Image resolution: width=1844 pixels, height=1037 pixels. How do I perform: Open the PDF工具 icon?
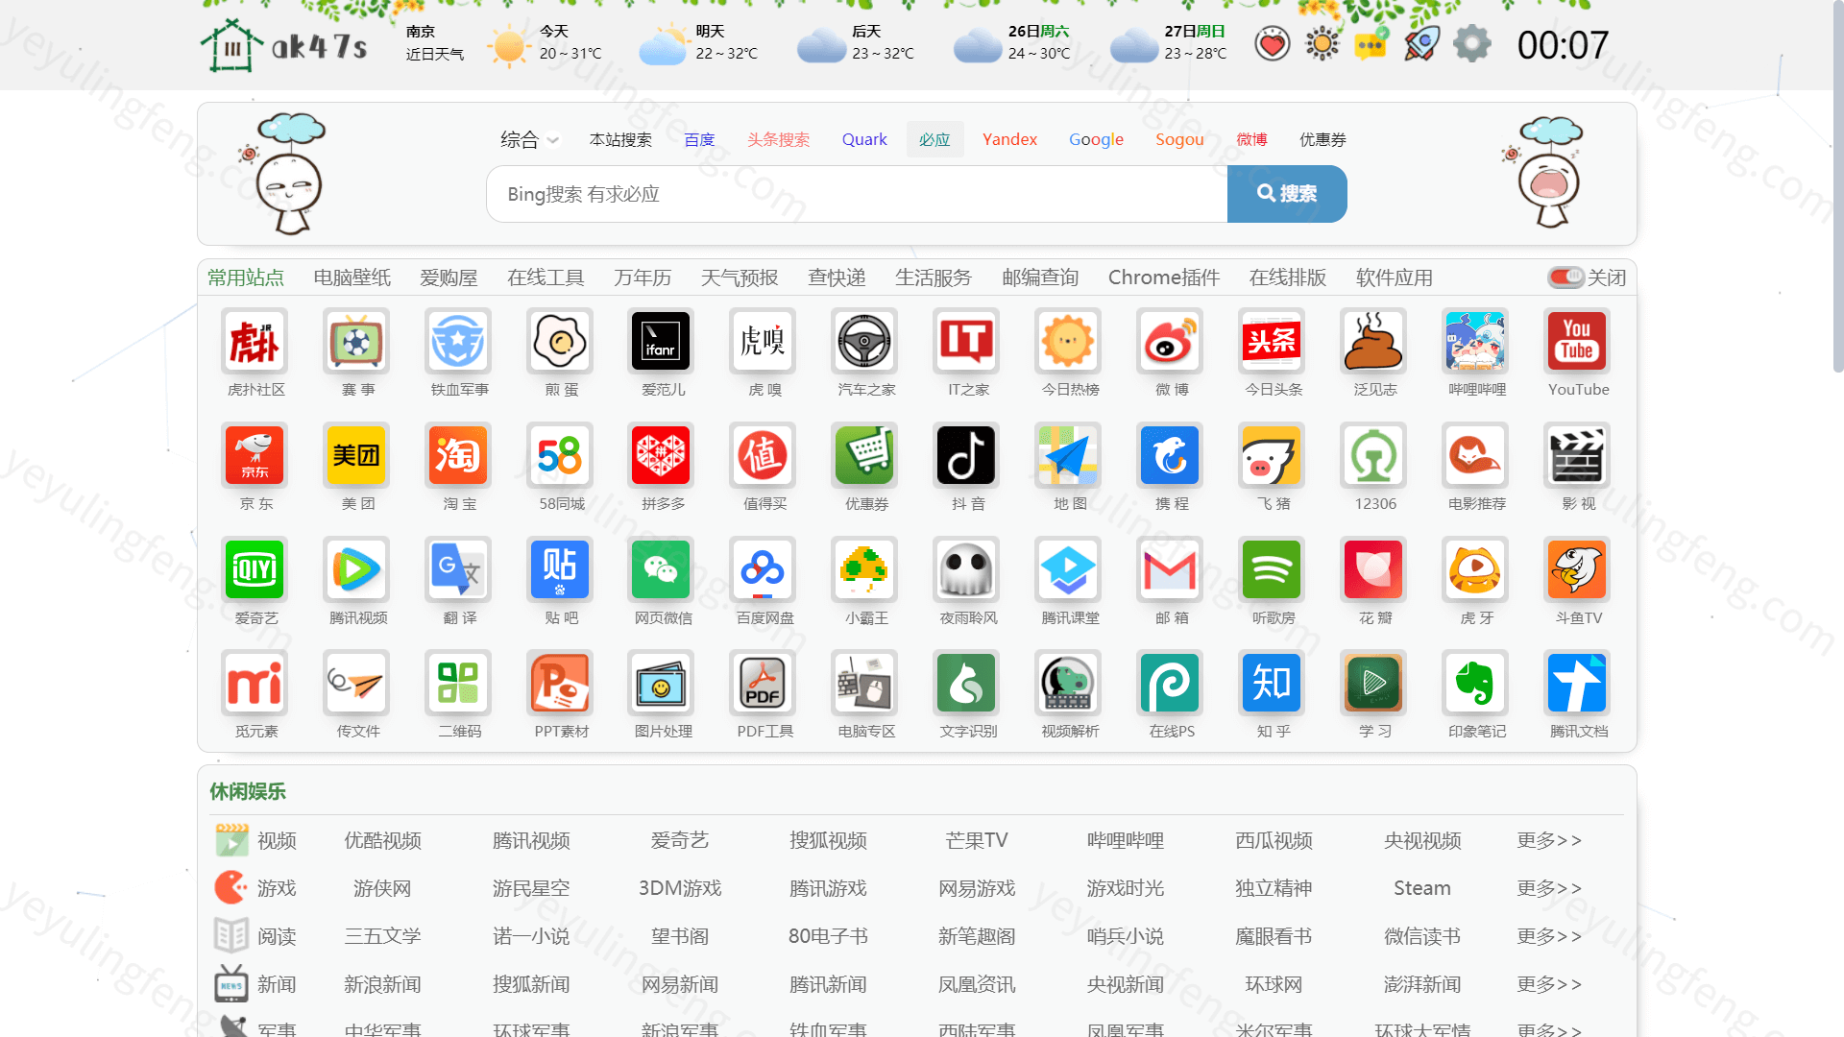coord(763,683)
